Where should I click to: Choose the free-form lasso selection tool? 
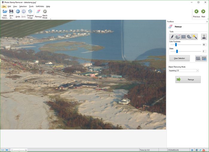[189, 37]
